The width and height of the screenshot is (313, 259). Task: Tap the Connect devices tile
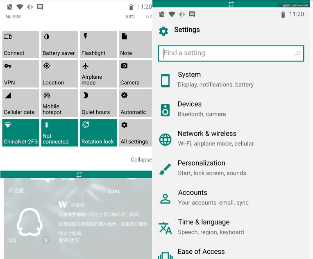click(x=21, y=44)
